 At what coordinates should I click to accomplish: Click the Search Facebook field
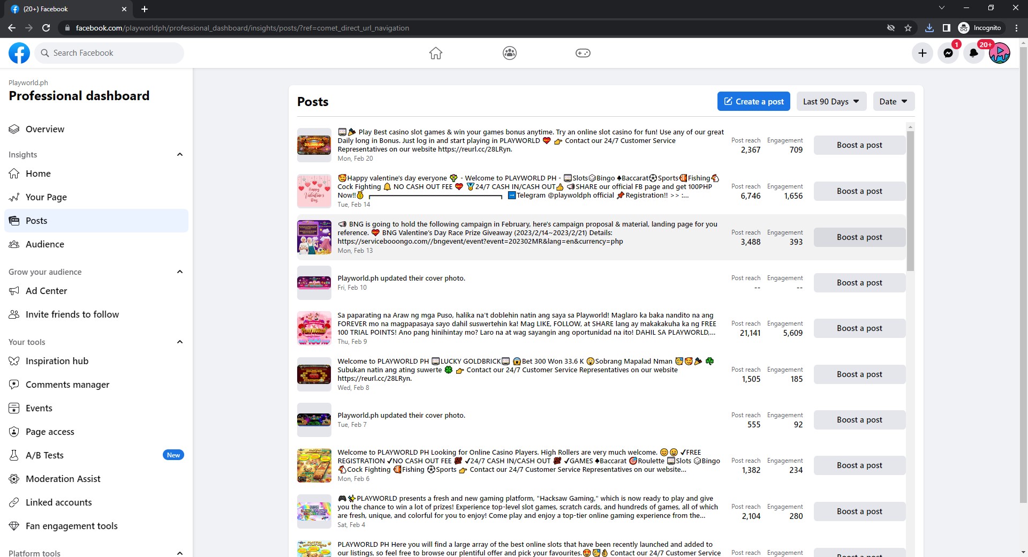pyautogui.click(x=109, y=53)
